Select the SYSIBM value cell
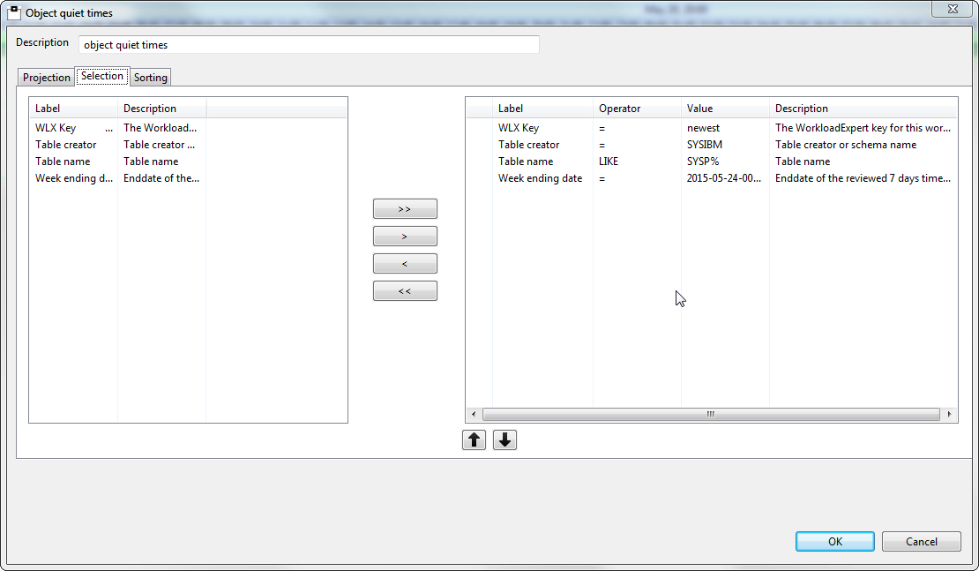This screenshot has width=979, height=571. (705, 145)
